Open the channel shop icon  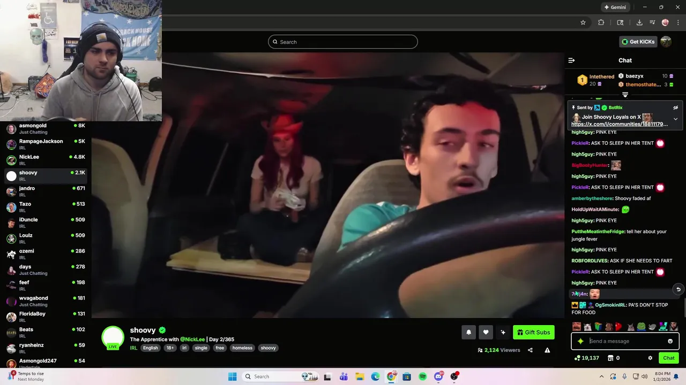pos(610,358)
